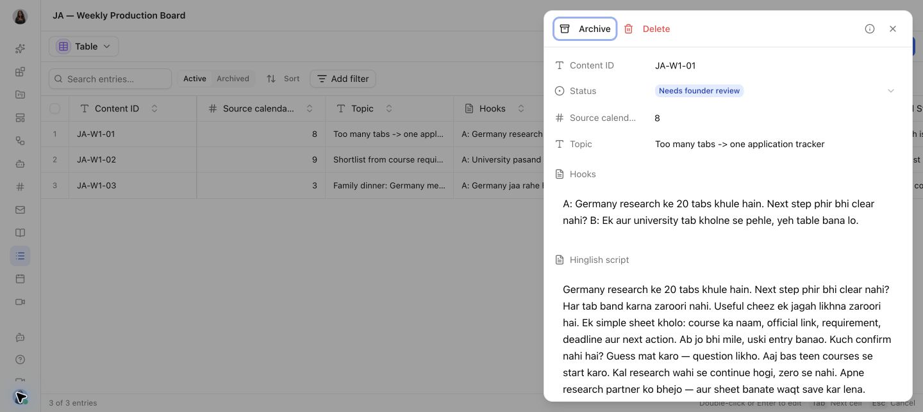
Task: Click the JA — Weekly Production Board title
Action: 119,15
